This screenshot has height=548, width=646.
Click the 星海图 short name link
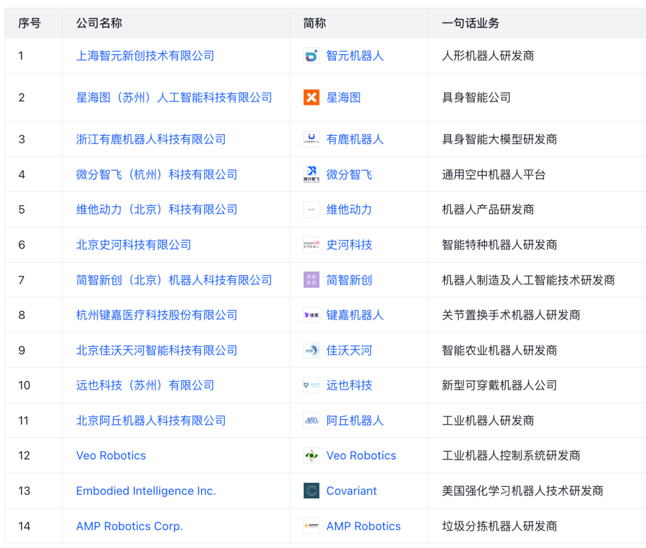tap(343, 98)
